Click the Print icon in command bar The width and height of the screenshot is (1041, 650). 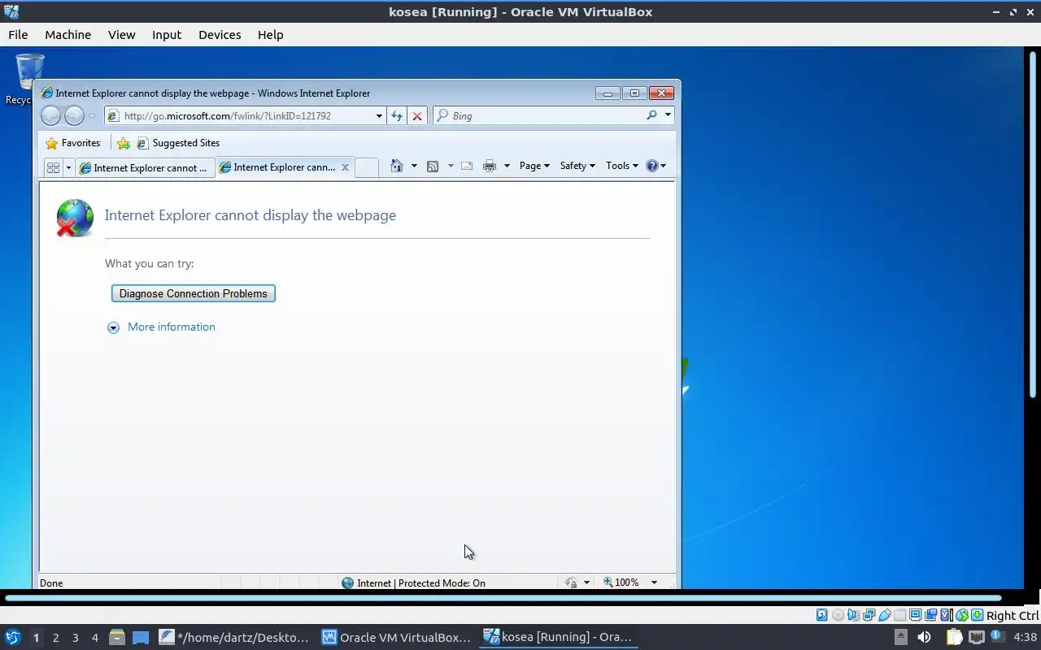click(490, 166)
